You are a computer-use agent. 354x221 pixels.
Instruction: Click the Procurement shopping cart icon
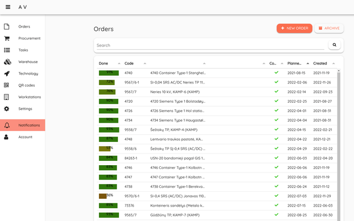pos(7,38)
